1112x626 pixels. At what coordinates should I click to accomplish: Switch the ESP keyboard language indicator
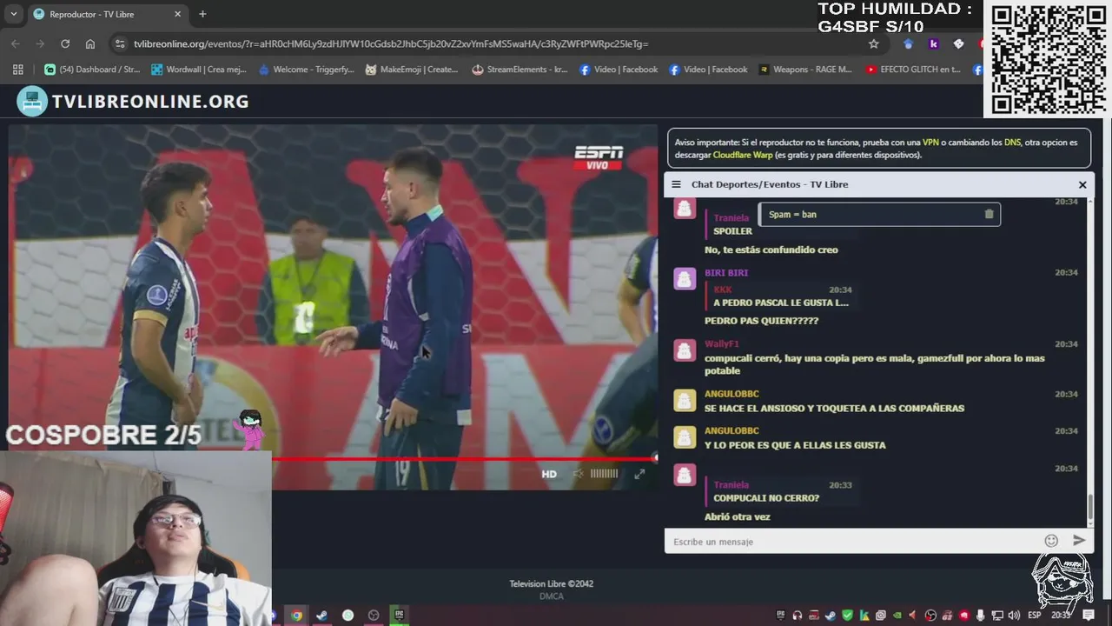click(x=1034, y=616)
